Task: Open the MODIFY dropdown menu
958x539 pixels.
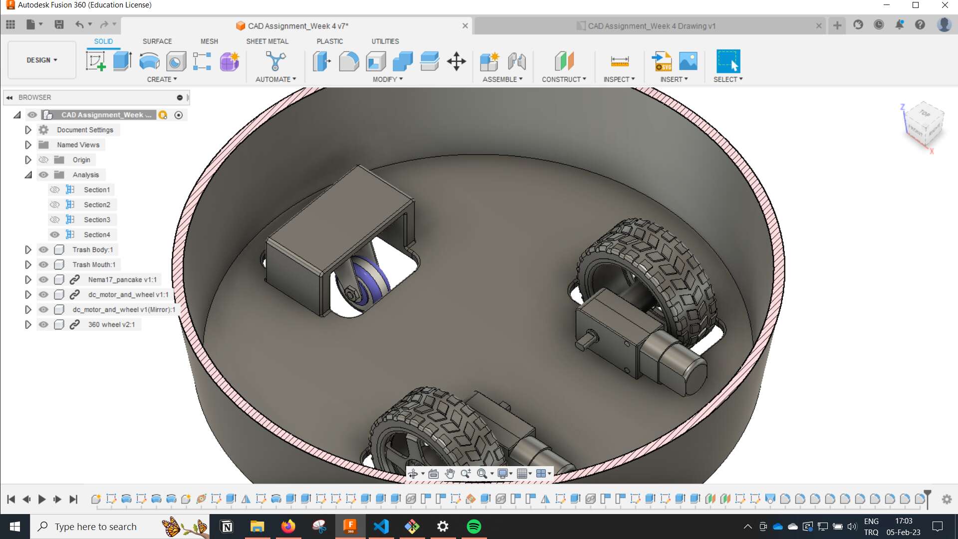Action: (x=388, y=79)
